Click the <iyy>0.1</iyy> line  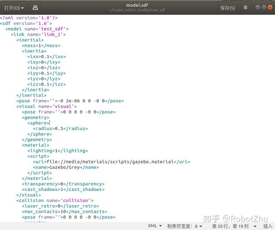coord(46,73)
